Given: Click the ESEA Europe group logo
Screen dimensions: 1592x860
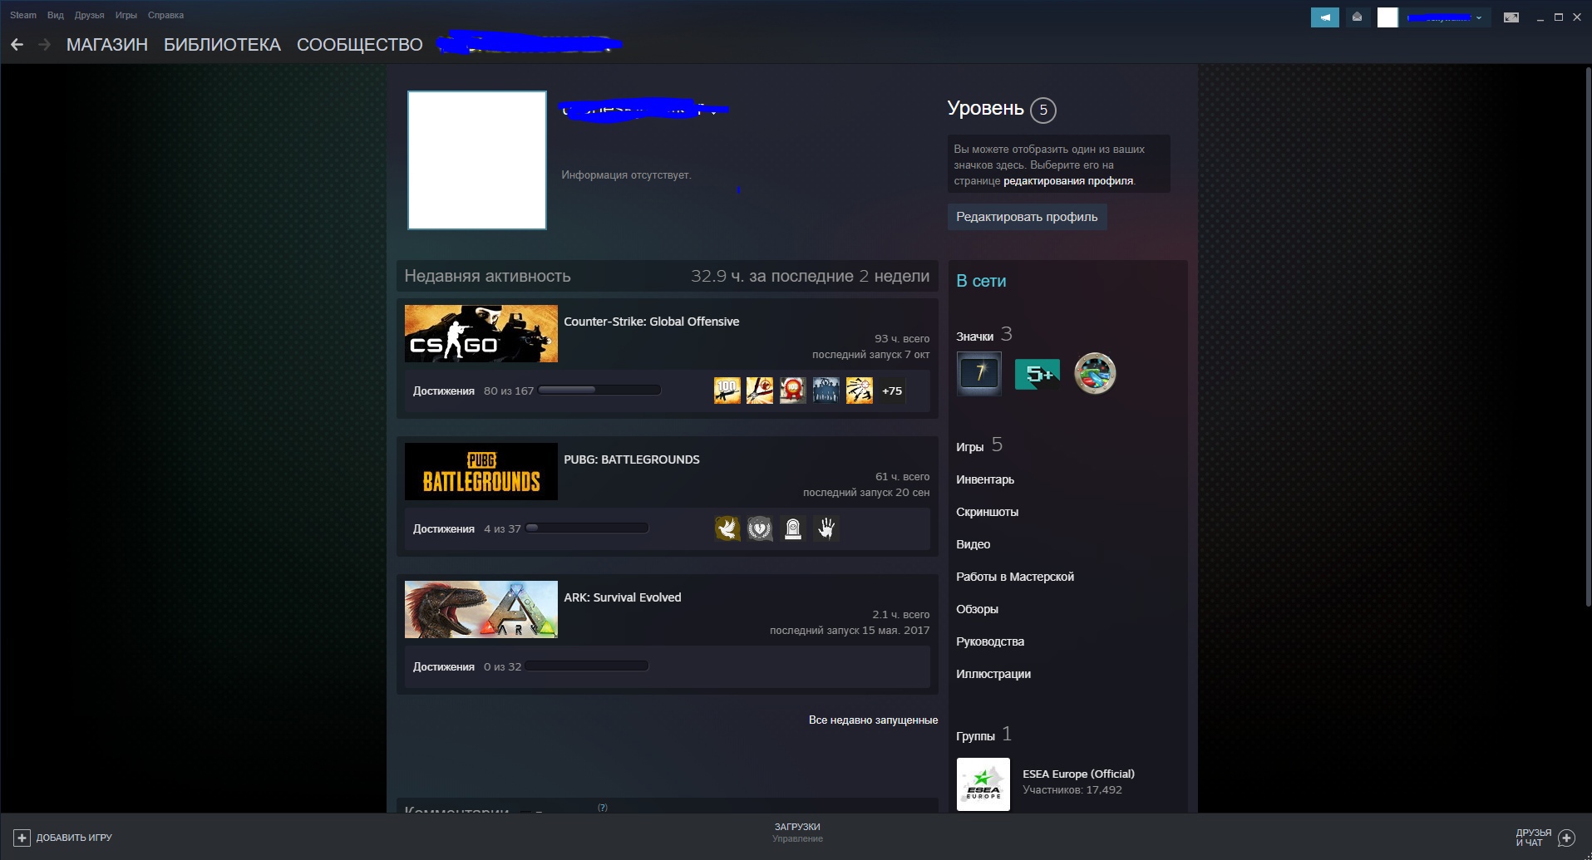Looking at the screenshot, I should (983, 784).
